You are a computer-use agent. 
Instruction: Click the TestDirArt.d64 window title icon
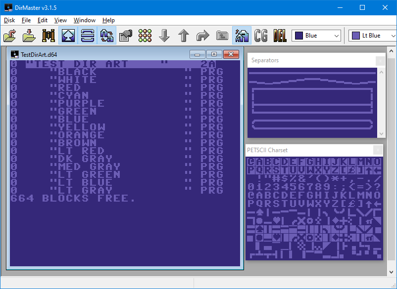[x=15, y=54]
